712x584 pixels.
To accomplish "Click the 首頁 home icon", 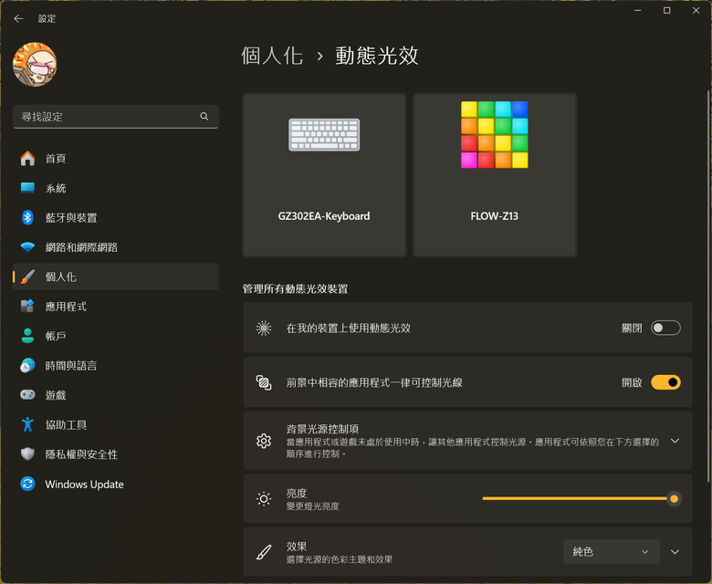I will (x=27, y=159).
